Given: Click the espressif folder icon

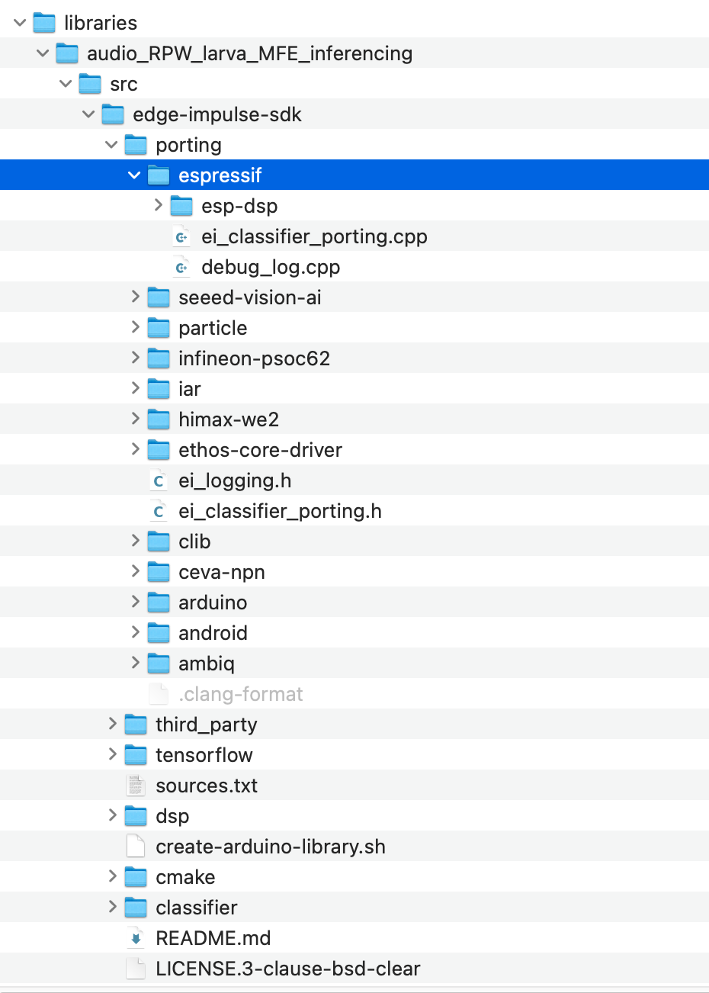Looking at the screenshot, I should pyautogui.click(x=159, y=175).
